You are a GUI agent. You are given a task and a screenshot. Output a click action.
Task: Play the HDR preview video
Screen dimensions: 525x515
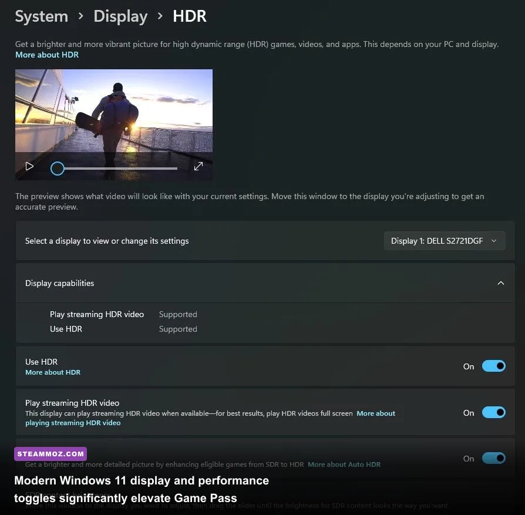click(x=29, y=166)
